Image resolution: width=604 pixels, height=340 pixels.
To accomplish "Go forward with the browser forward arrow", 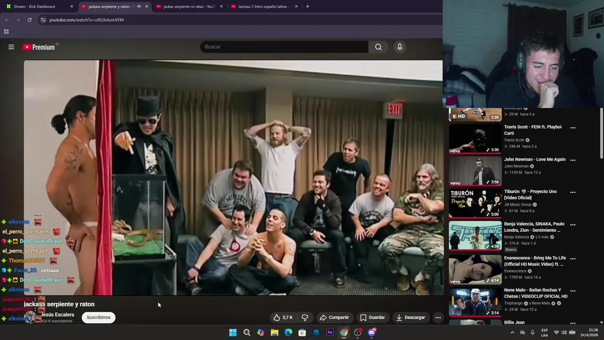I will (18, 20).
